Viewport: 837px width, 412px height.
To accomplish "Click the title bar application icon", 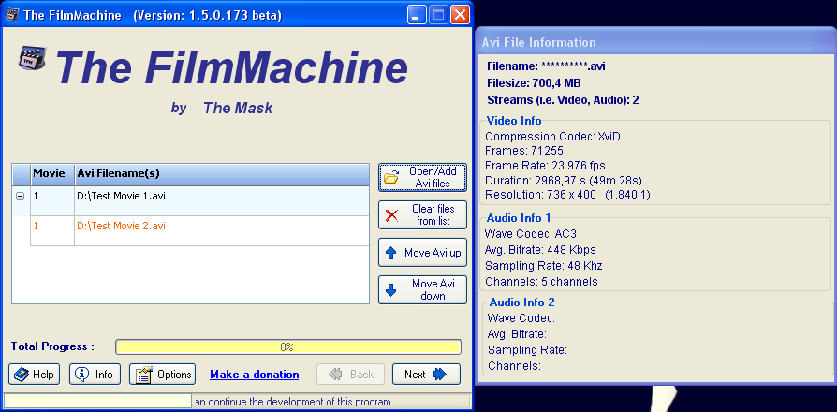I will (x=12, y=14).
